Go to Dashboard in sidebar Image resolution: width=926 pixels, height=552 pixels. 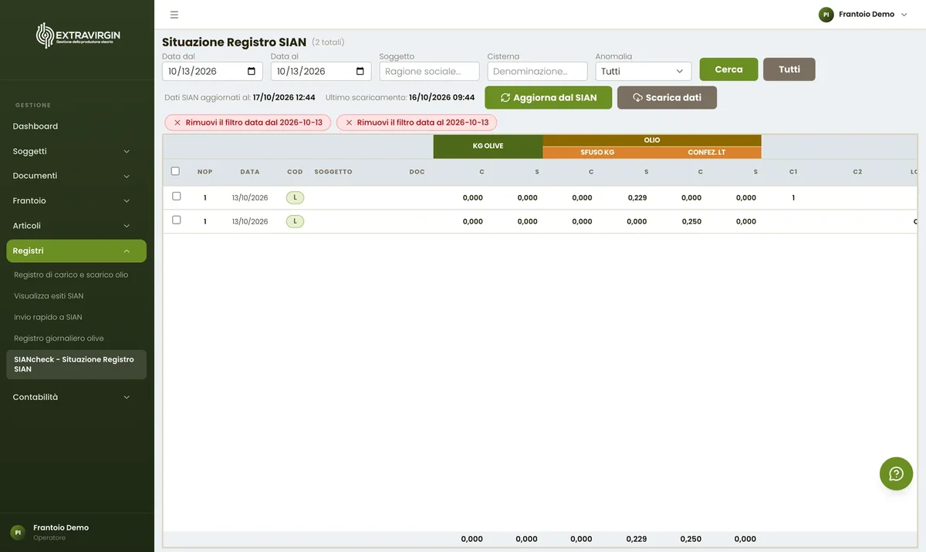coord(35,126)
